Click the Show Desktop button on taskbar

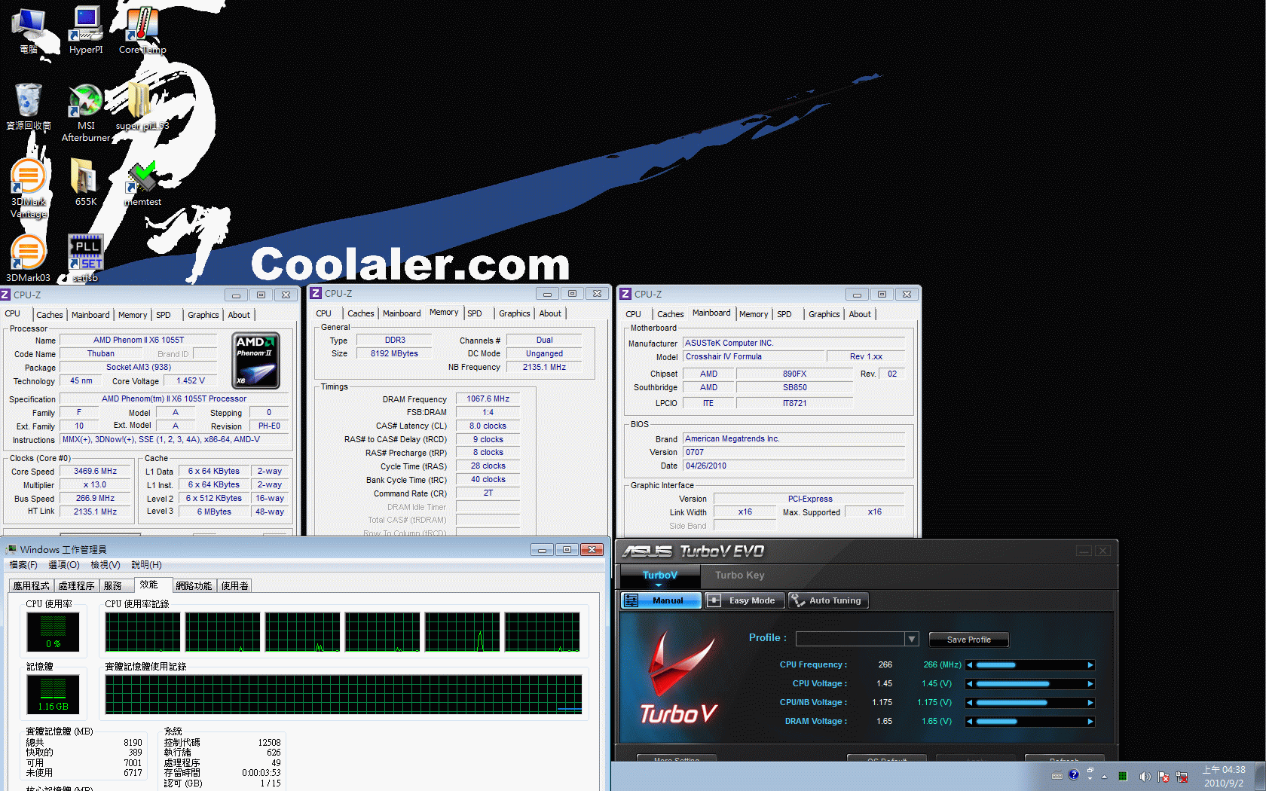tap(1259, 776)
